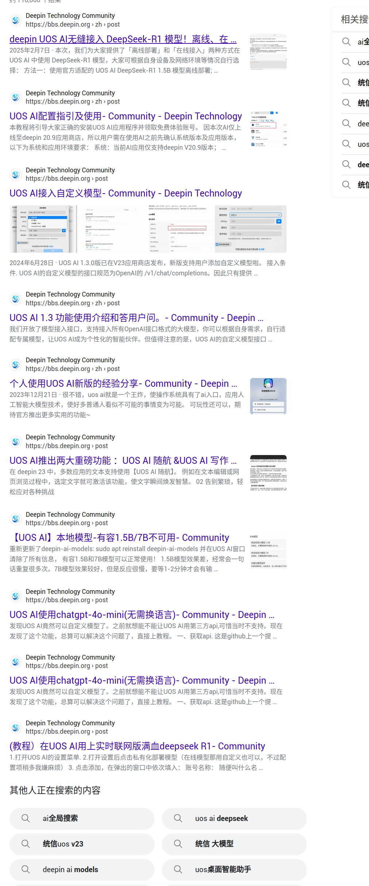Visit the UOS AI 1.3 功能使用介绍和答用户问 link
Image resolution: width=369 pixels, height=886 pixels.
pyautogui.click(x=136, y=318)
